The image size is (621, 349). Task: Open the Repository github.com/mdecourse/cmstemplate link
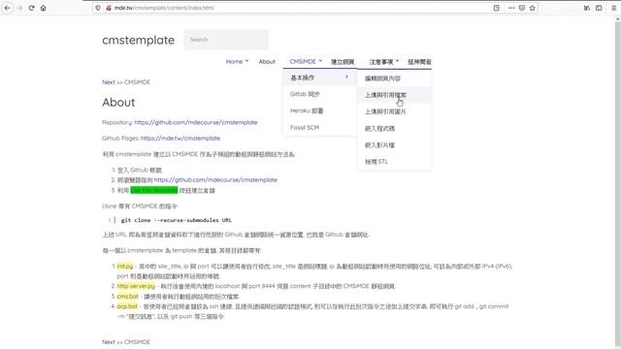(196, 122)
